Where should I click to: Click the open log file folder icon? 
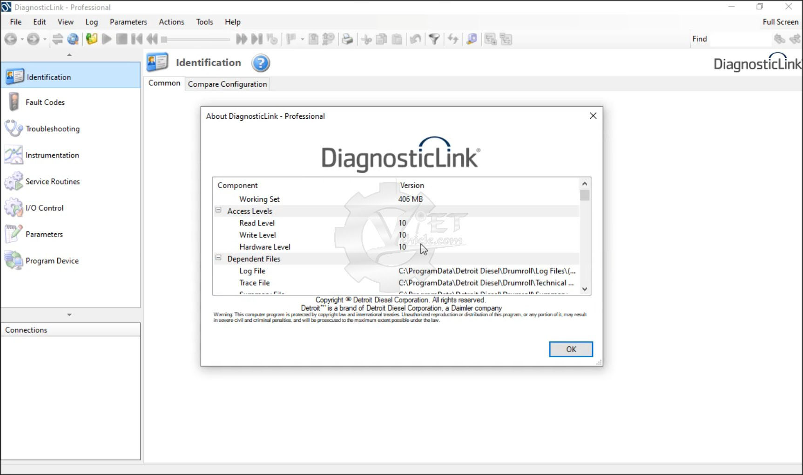click(92, 39)
